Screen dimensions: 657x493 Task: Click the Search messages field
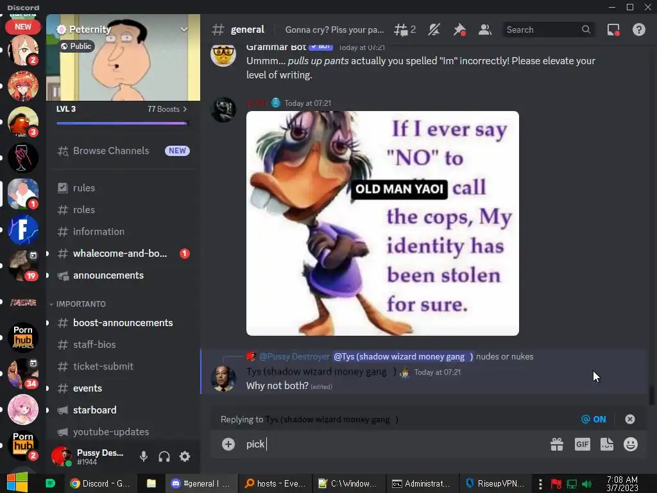(x=549, y=30)
